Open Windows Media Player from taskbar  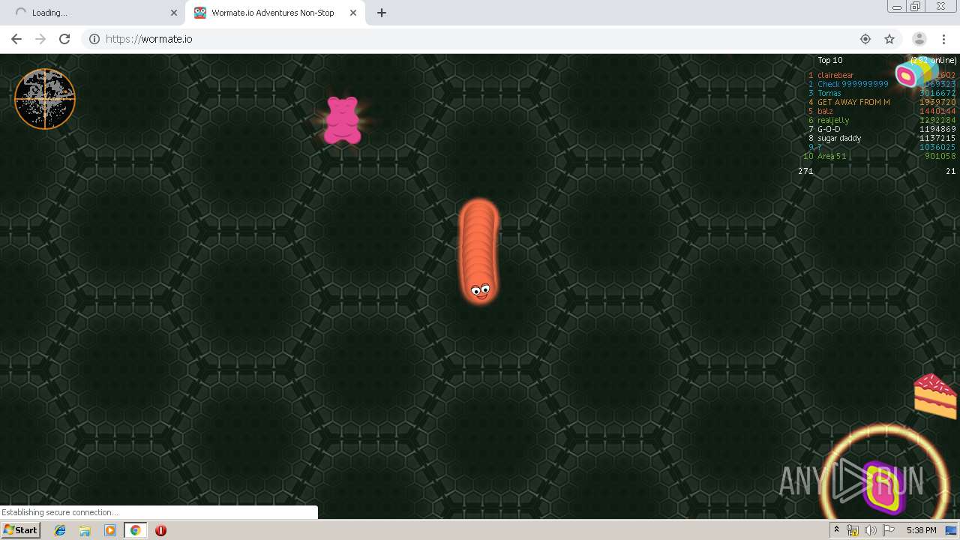[x=110, y=530]
